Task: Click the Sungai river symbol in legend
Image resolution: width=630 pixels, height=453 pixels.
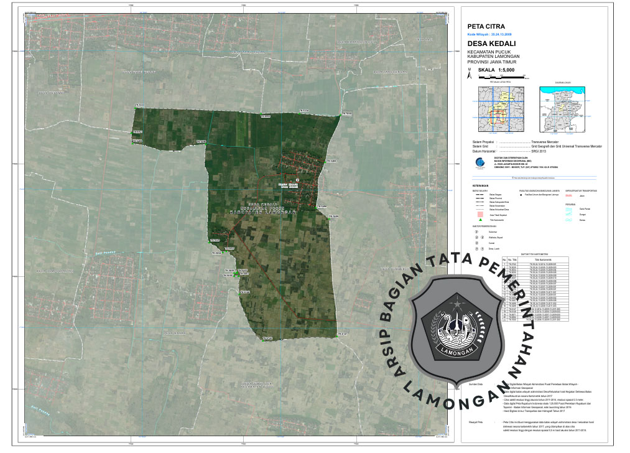Action: coord(568,215)
